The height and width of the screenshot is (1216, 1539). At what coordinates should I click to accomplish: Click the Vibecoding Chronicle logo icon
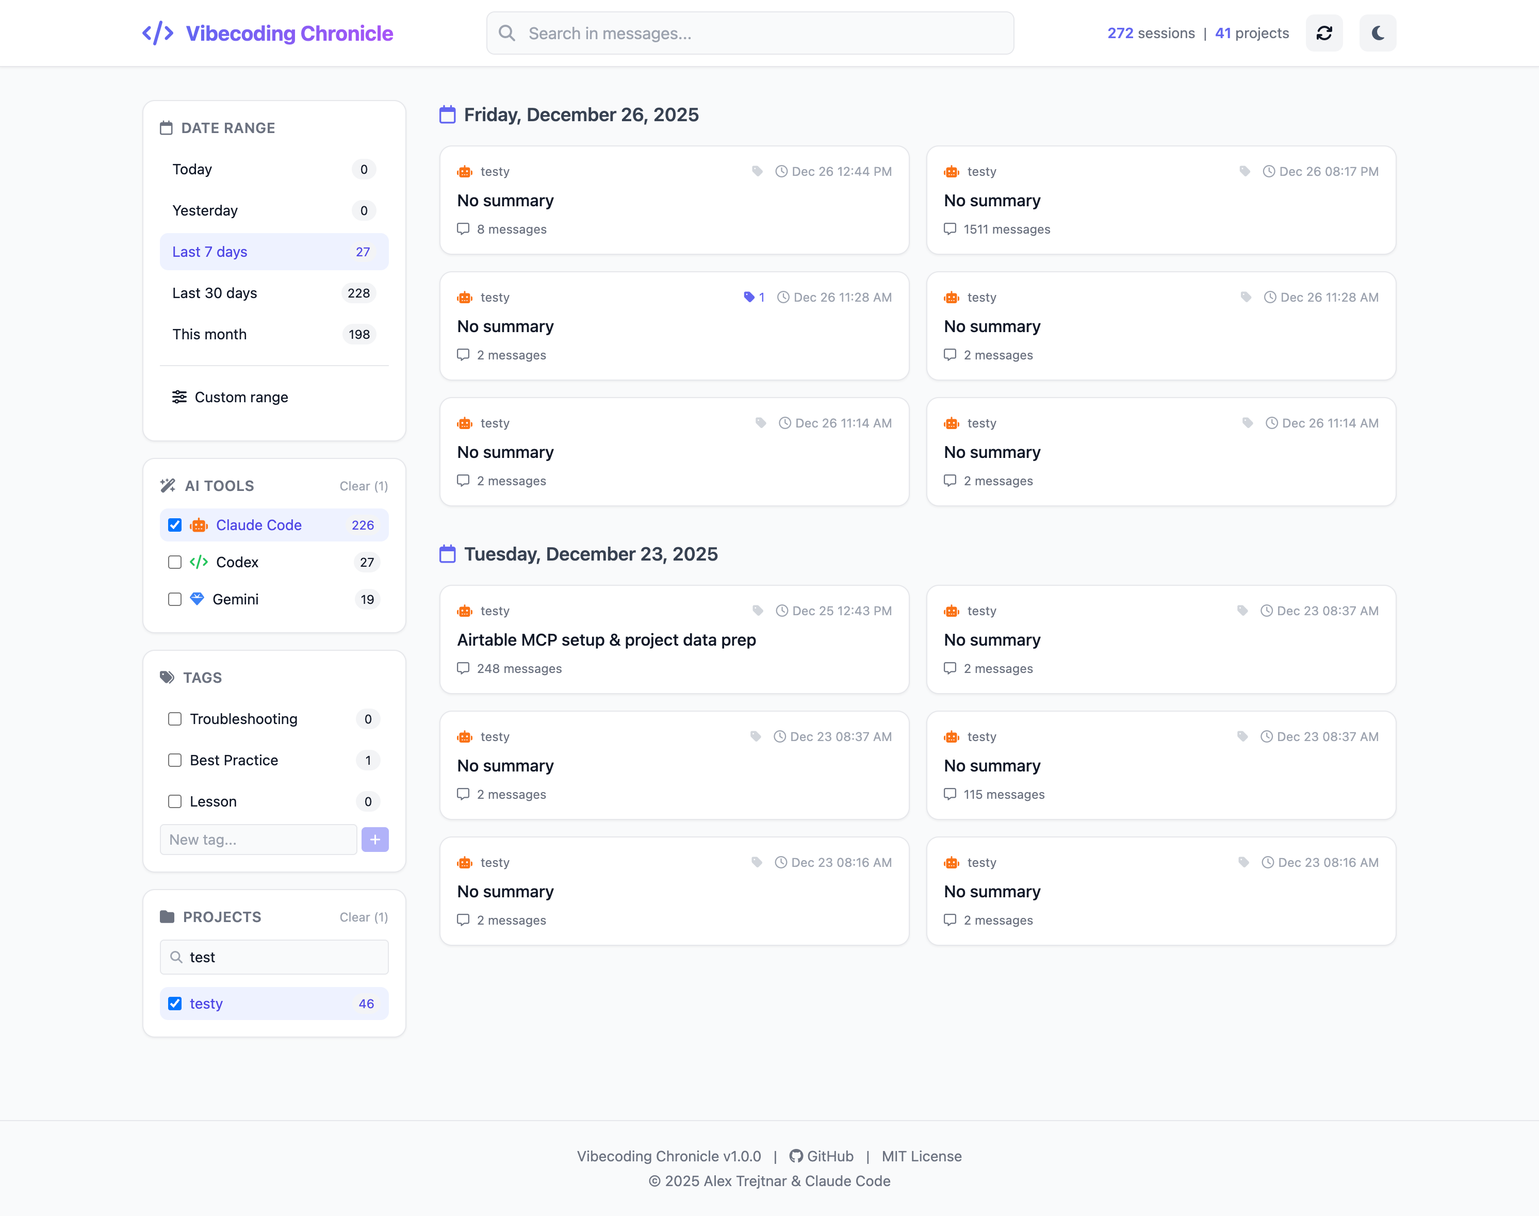[158, 32]
